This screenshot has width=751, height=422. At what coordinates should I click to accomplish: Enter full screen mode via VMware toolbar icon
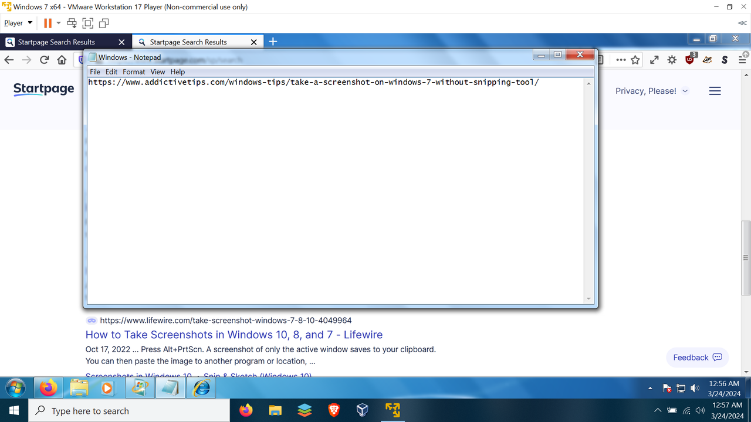tap(87, 23)
